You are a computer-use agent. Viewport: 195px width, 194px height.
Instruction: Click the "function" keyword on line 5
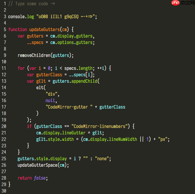pyautogui.click(x=18, y=30)
